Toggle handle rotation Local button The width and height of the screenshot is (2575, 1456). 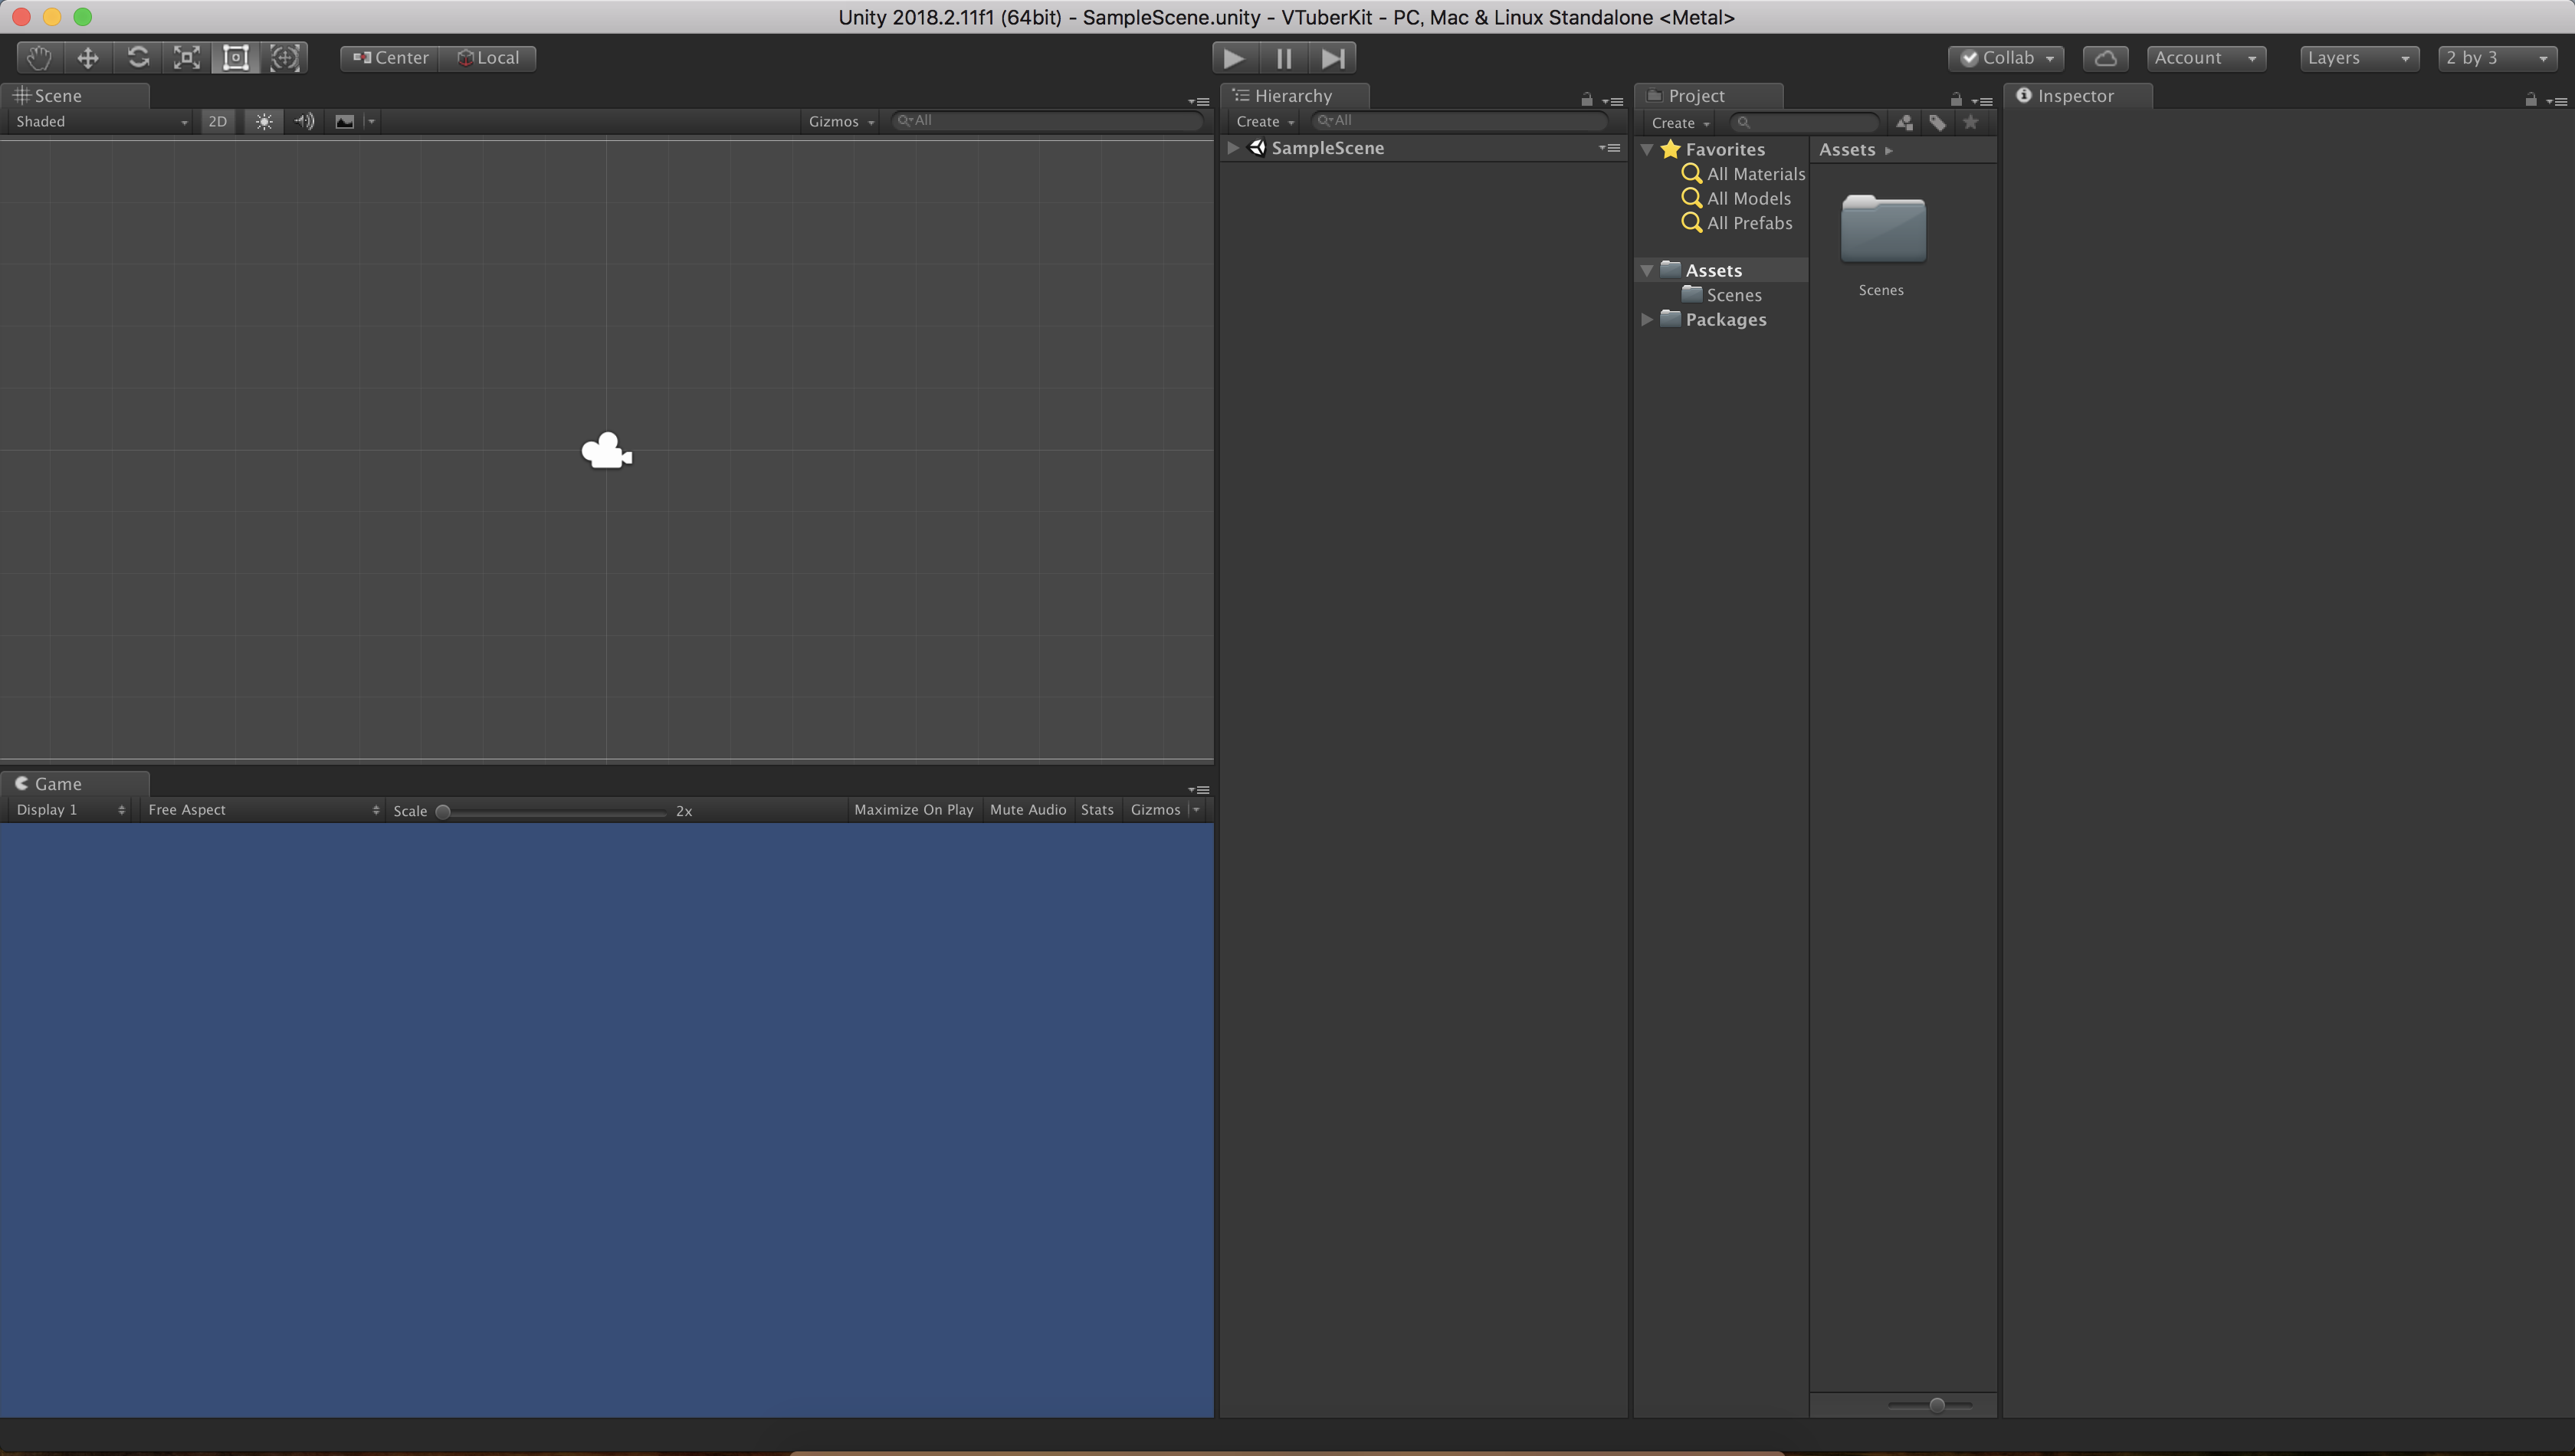(x=488, y=58)
